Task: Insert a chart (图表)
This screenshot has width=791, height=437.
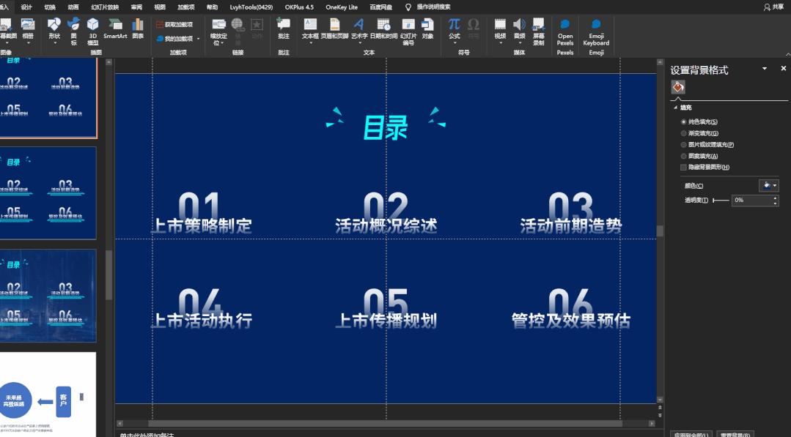Action: click(x=137, y=31)
